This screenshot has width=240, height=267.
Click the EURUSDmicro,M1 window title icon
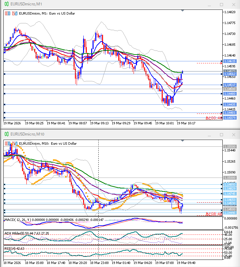click(x=6, y=4)
